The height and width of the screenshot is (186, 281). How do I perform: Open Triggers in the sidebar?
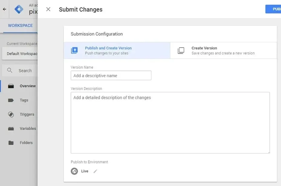click(x=19, y=114)
